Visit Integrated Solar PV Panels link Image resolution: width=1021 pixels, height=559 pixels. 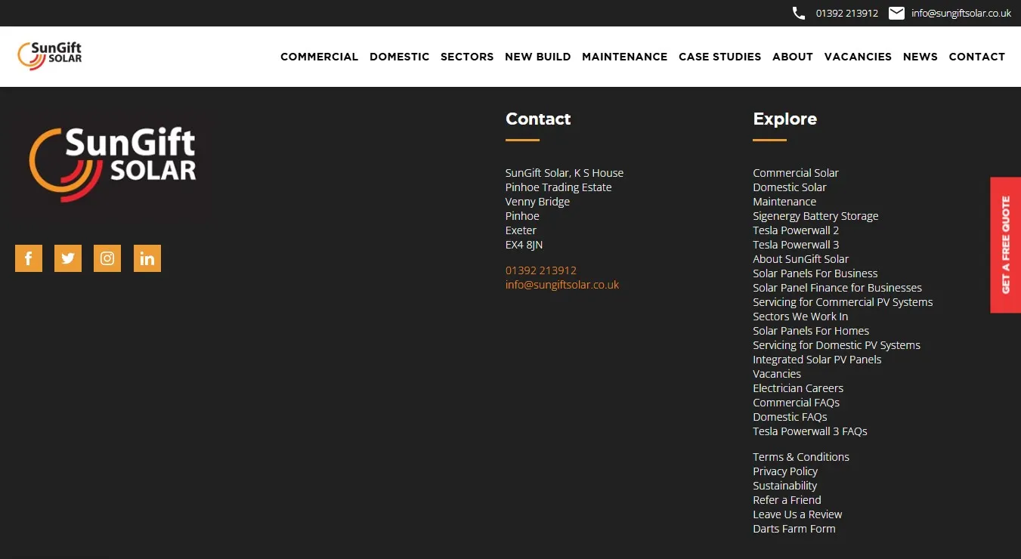point(817,360)
